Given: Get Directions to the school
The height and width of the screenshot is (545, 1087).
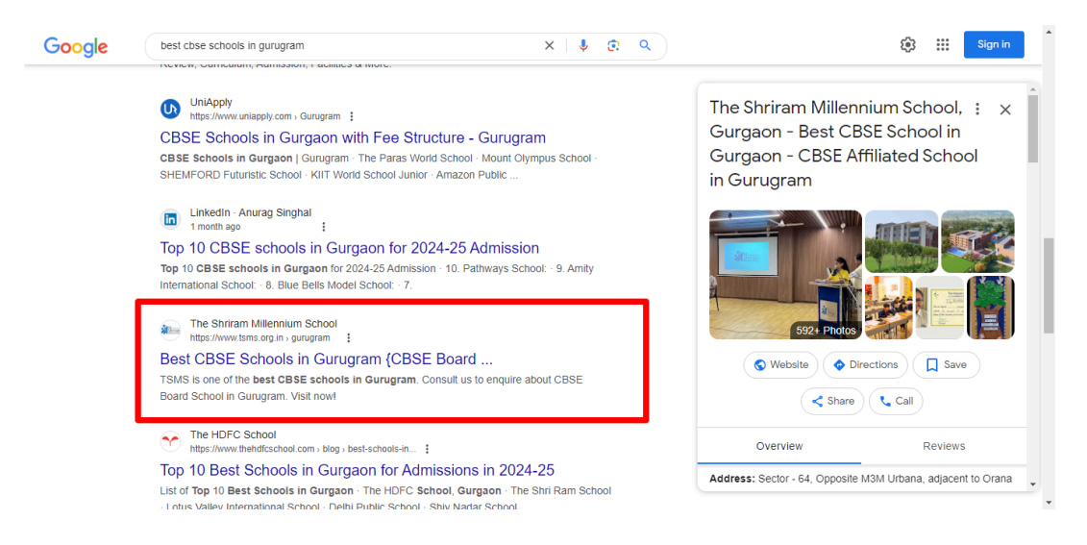Looking at the screenshot, I should tap(864, 365).
